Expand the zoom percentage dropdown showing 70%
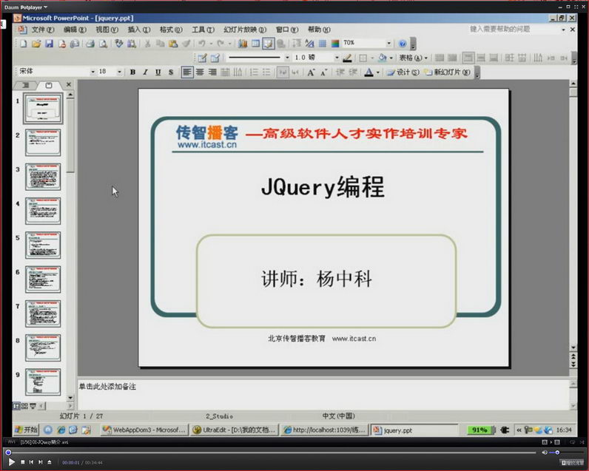Image resolution: width=589 pixels, height=471 pixels. point(388,44)
